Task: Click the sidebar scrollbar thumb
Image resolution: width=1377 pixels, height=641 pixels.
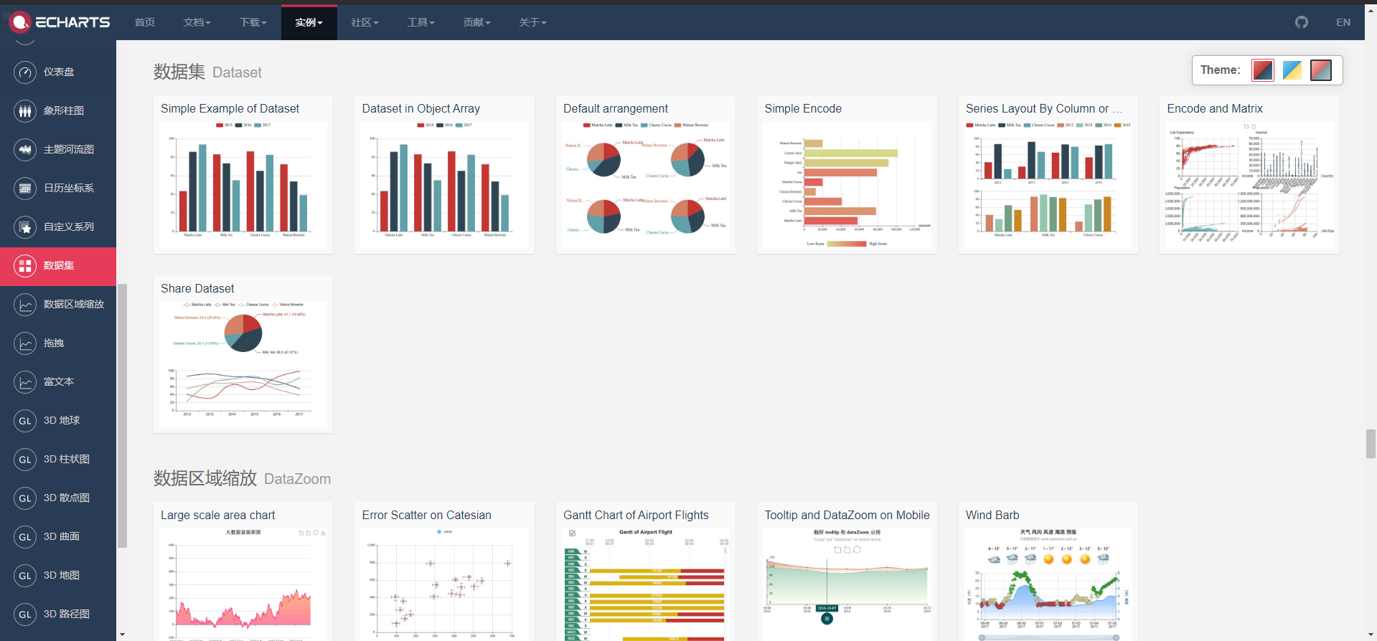Action: tap(122, 416)
